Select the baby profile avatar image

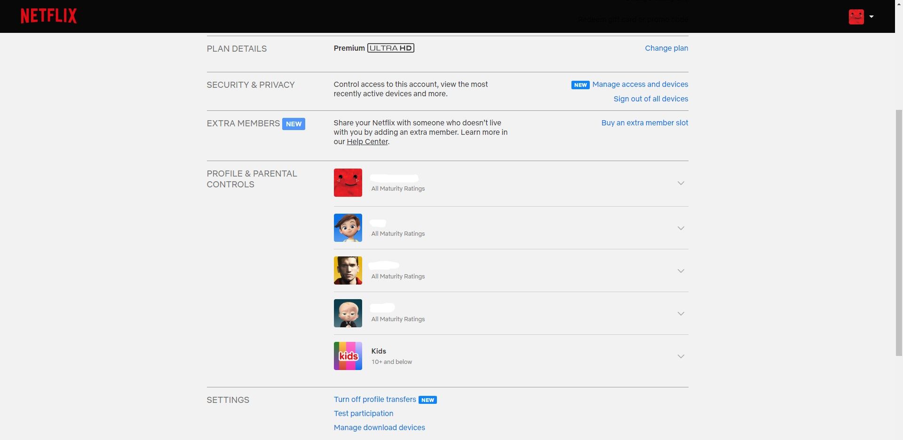(x=348, y=313)
